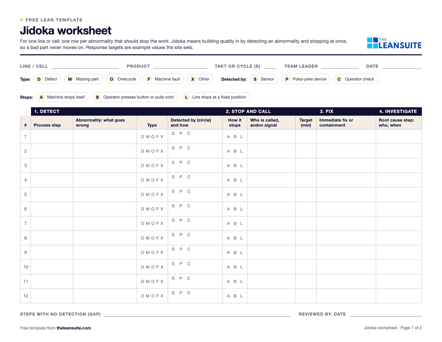Click the Steps With No Detection blank line

197,314
